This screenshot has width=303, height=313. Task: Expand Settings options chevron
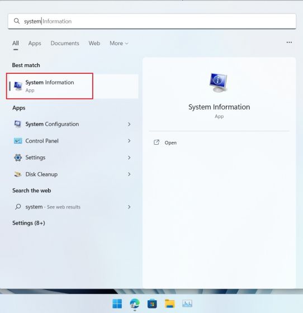click(129, 158)
